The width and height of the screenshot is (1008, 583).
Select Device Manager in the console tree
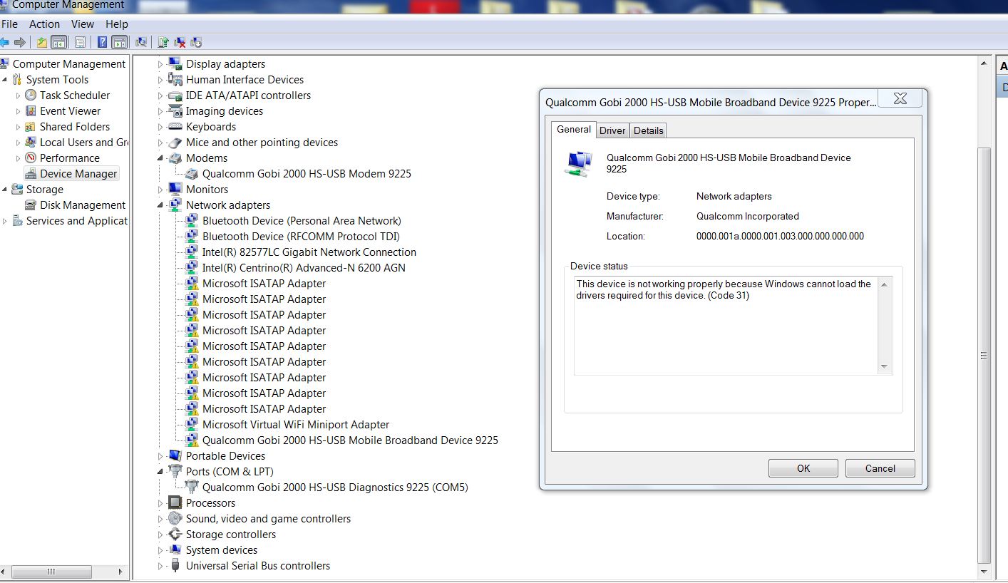coord(78,173)
